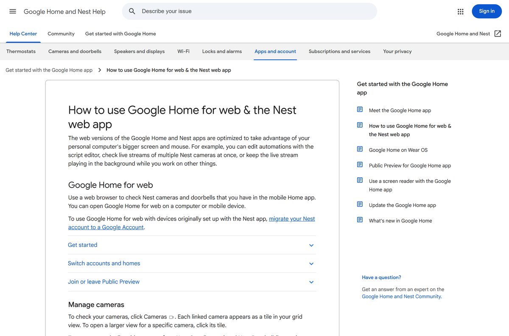Click the article icon next to Update the Google Home app

(x=360, y=204)
